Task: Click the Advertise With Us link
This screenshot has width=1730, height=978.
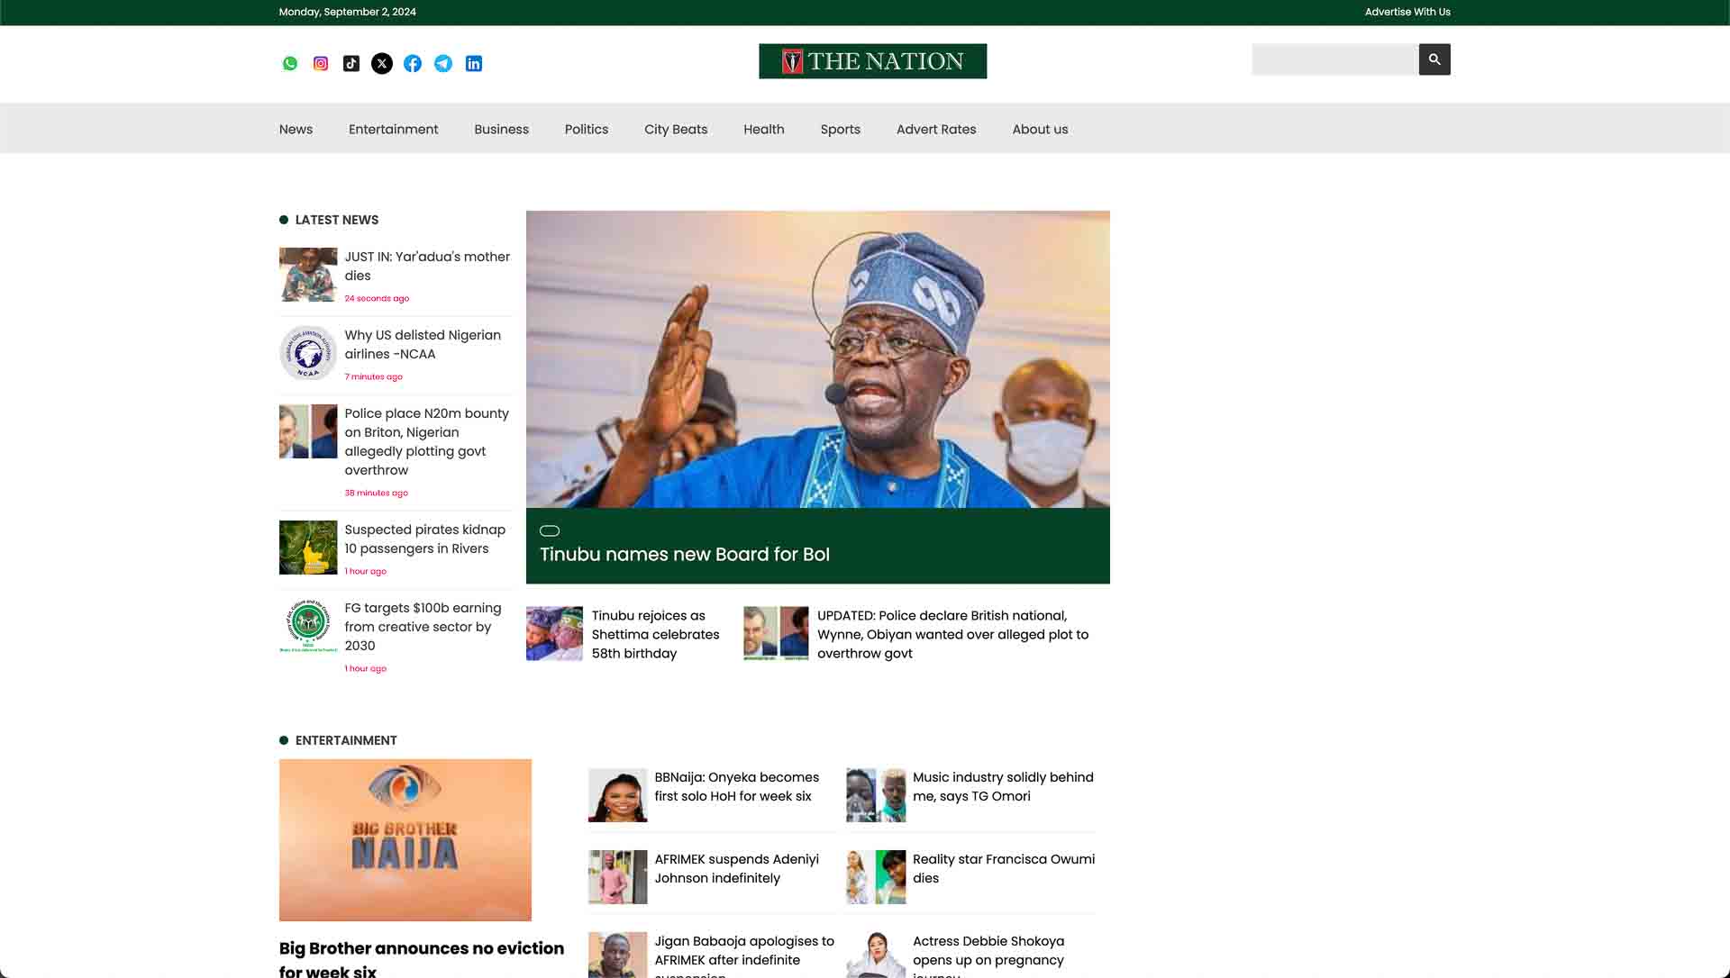Action: [1407, 12]
